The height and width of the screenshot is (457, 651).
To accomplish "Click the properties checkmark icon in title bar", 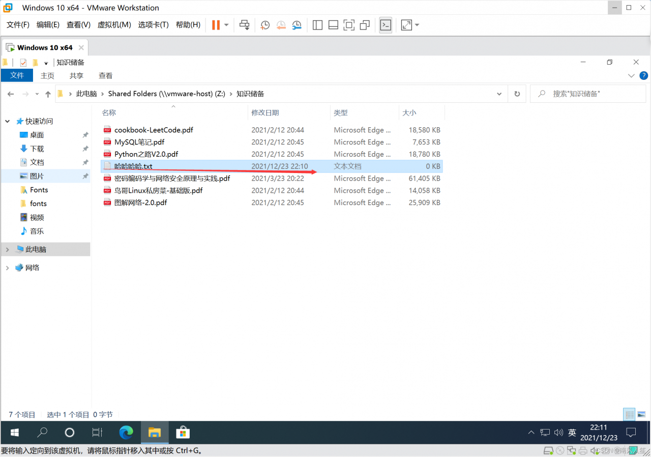I will (23, 63).
